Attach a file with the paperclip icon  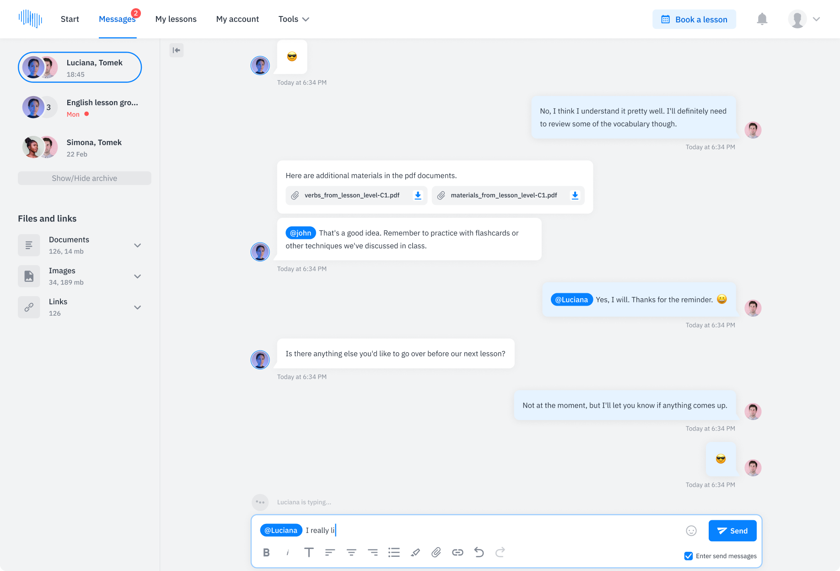click(x=436, y=552)
